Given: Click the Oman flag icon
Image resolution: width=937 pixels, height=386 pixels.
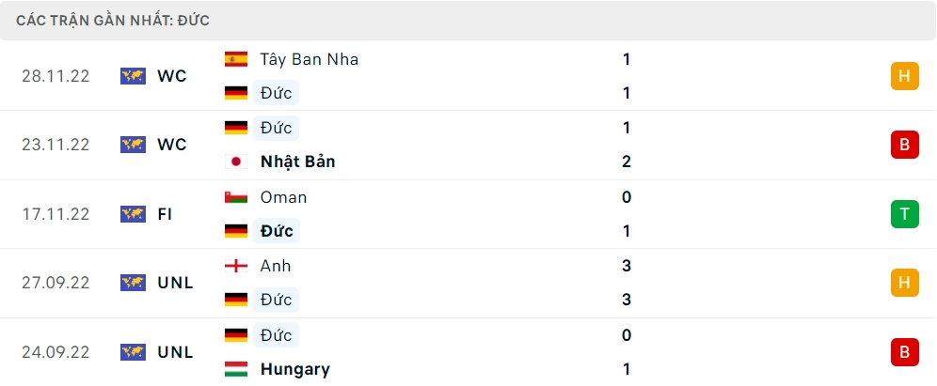Looking at the screenshot, I should [236, 197].
